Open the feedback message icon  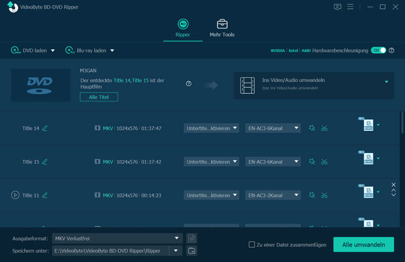[337, 7]
